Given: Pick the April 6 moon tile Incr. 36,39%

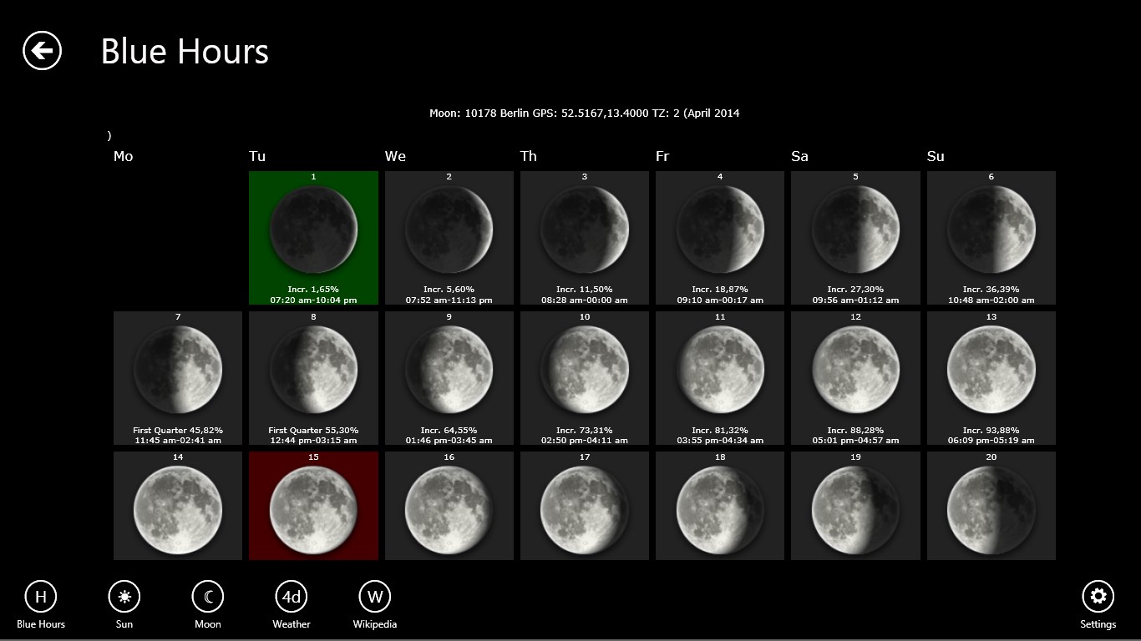Looking at the screenshot, I should [991, 238].
